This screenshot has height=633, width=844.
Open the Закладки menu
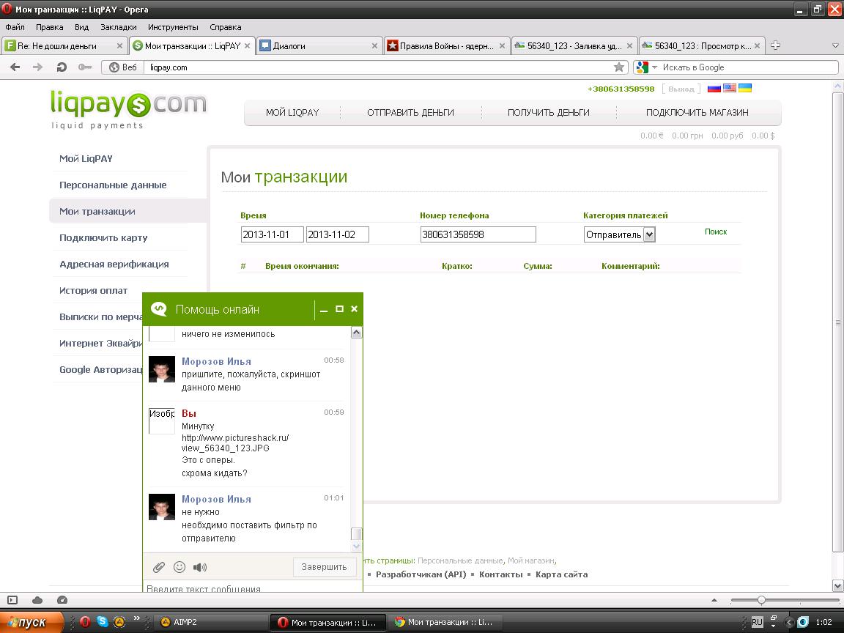point(119,27)
